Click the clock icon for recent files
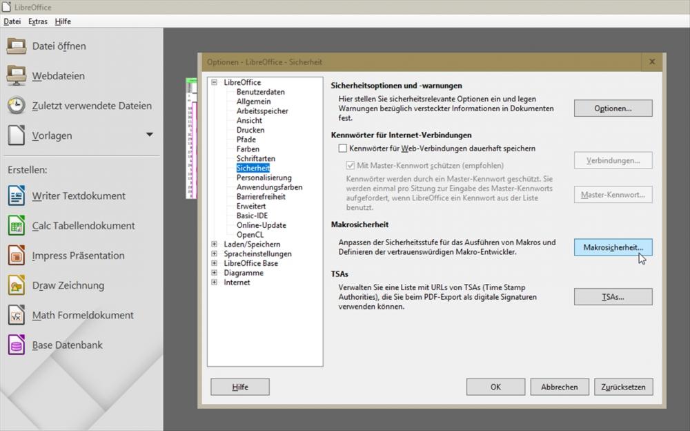Screen dimensions: 690x431 click(x=17, y=106)
